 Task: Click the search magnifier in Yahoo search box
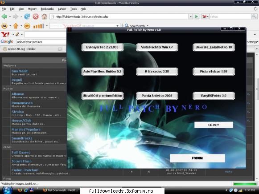click(254, 16)
